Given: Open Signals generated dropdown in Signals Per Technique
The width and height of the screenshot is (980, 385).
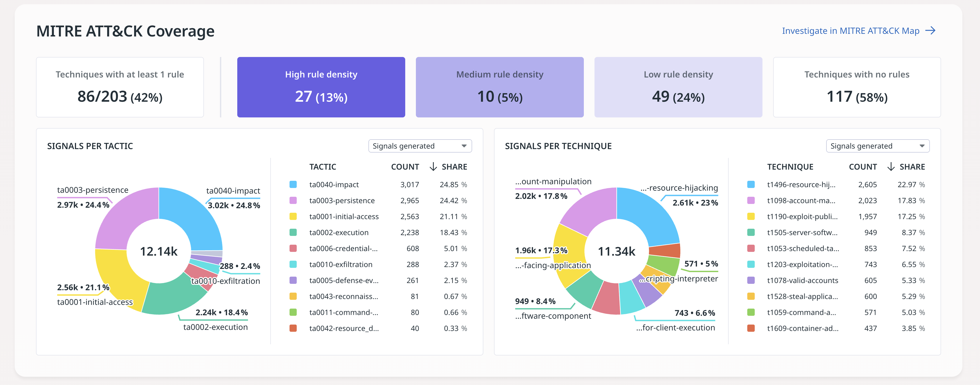Looking at the screenshot, I should [x=878, y=146].
